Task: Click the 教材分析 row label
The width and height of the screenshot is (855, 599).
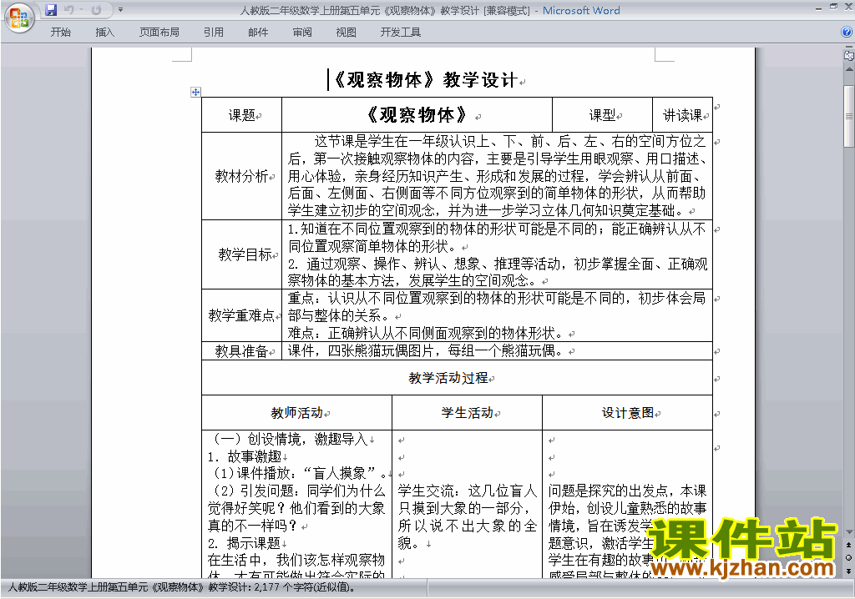Action: [x=242, y=176]
